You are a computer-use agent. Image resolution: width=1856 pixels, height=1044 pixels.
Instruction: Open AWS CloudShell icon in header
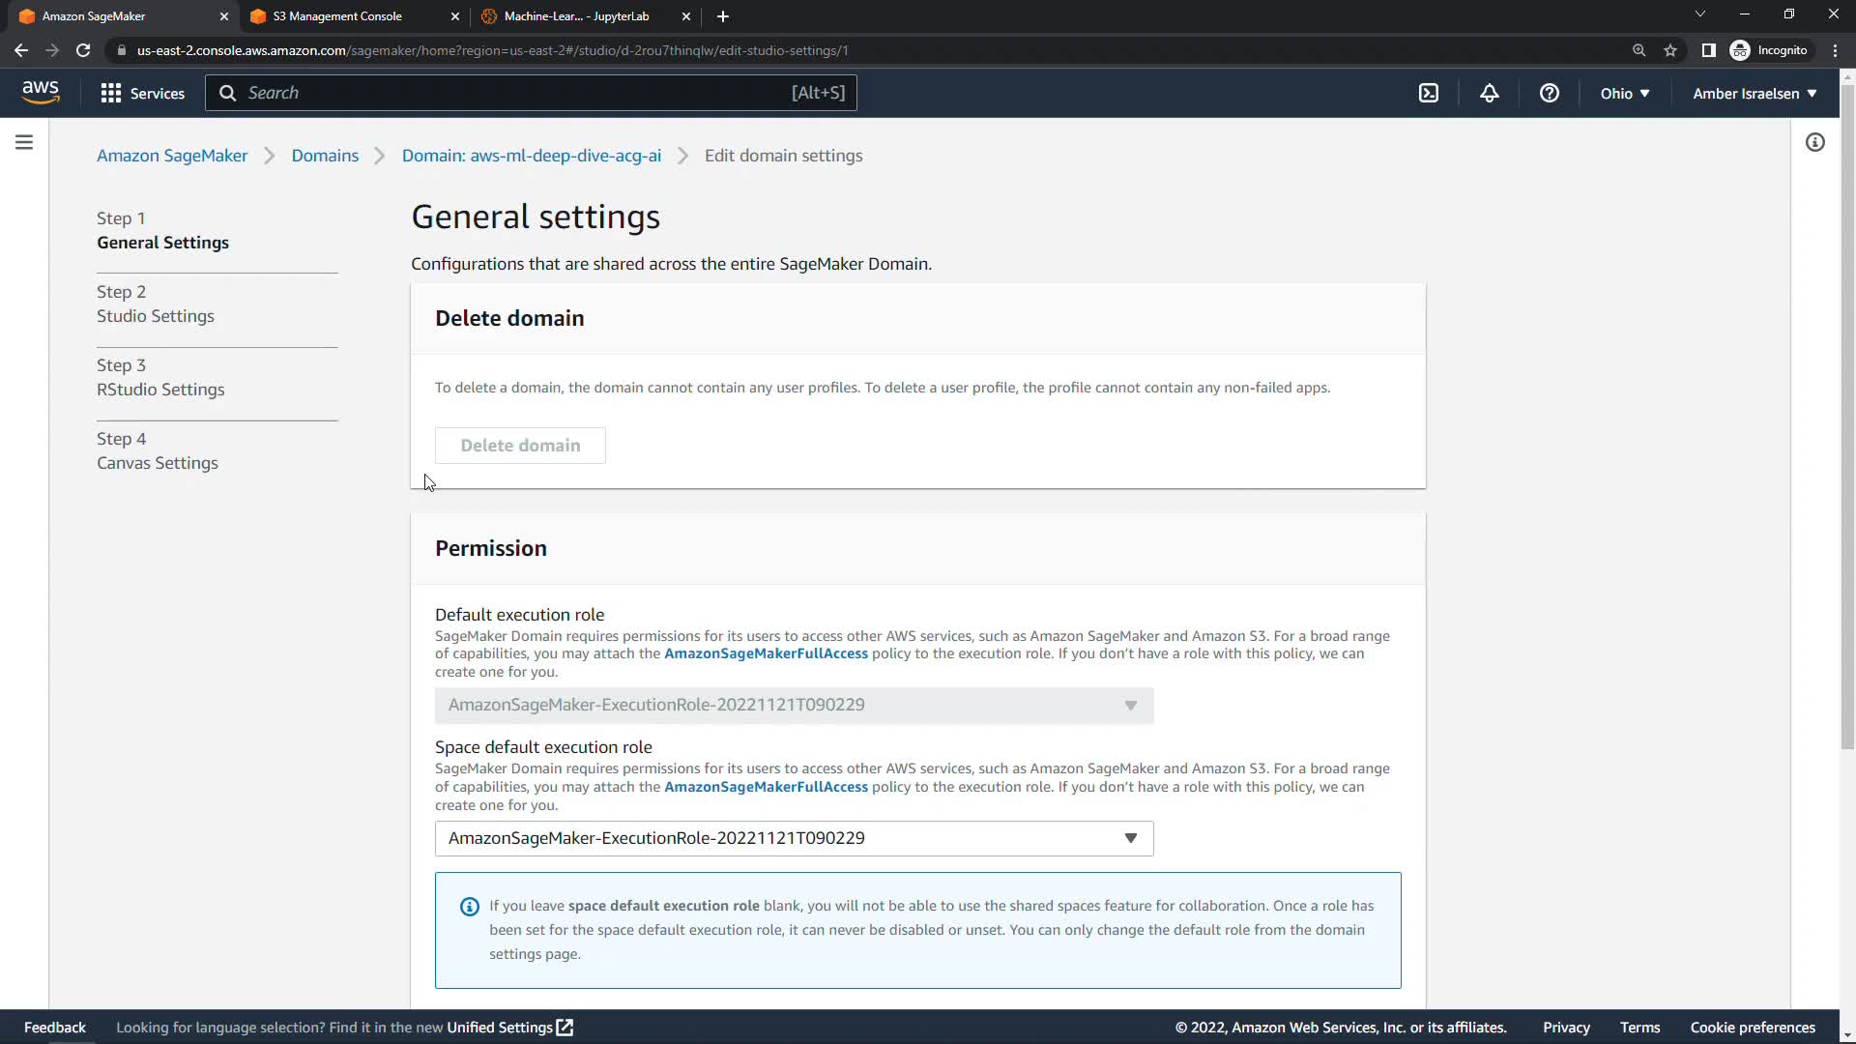pos(1429,93)
